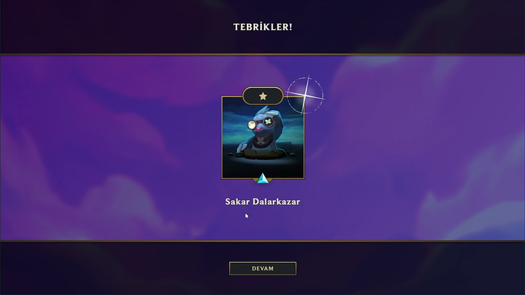Screen dimensions: 525x295
Task: Click the TEBRİKLER! heading
Action: point(262,27)
